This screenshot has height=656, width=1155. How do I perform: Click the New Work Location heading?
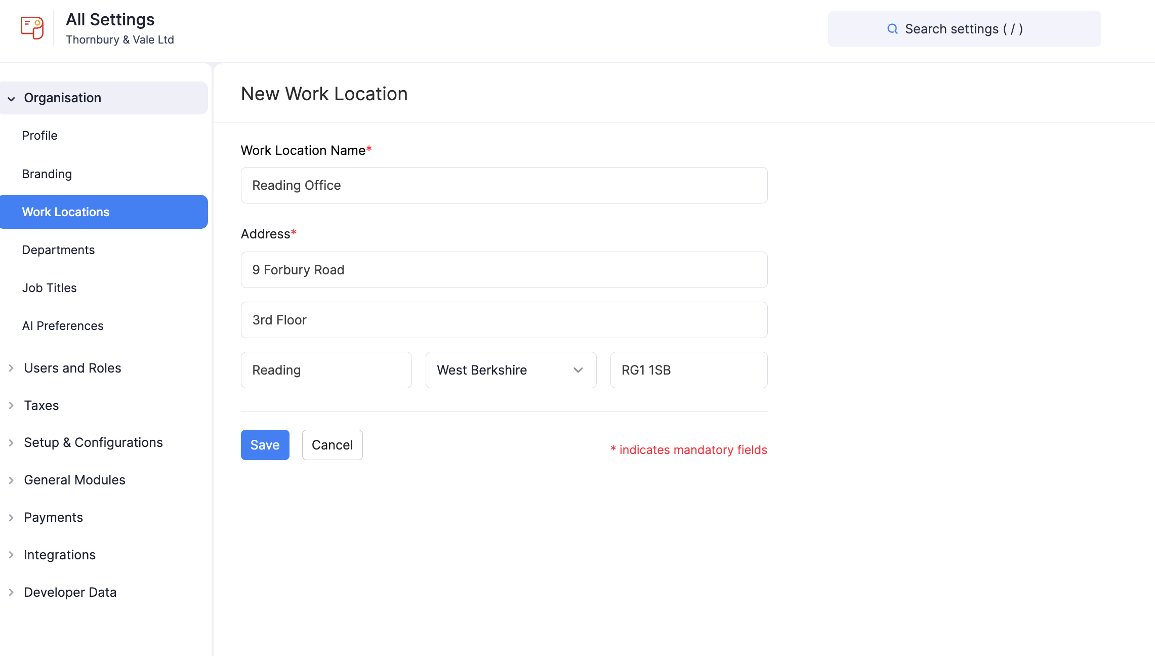pos(324,94)
